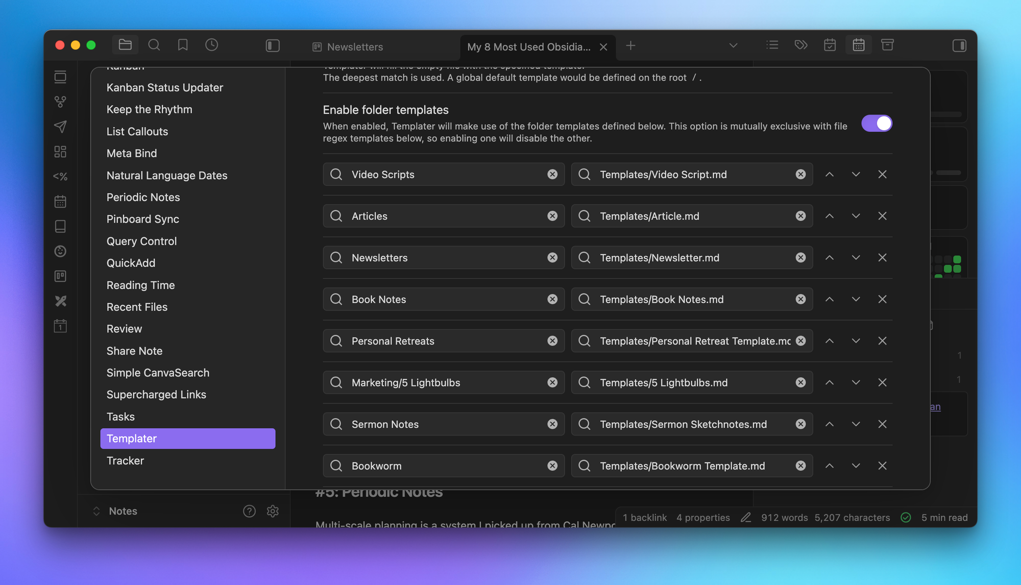
Task: Clear the Video Scripts folder field
Action: point(552,175)
